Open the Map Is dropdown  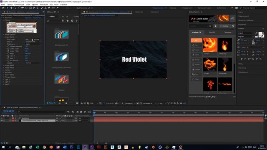coord(33,42)
